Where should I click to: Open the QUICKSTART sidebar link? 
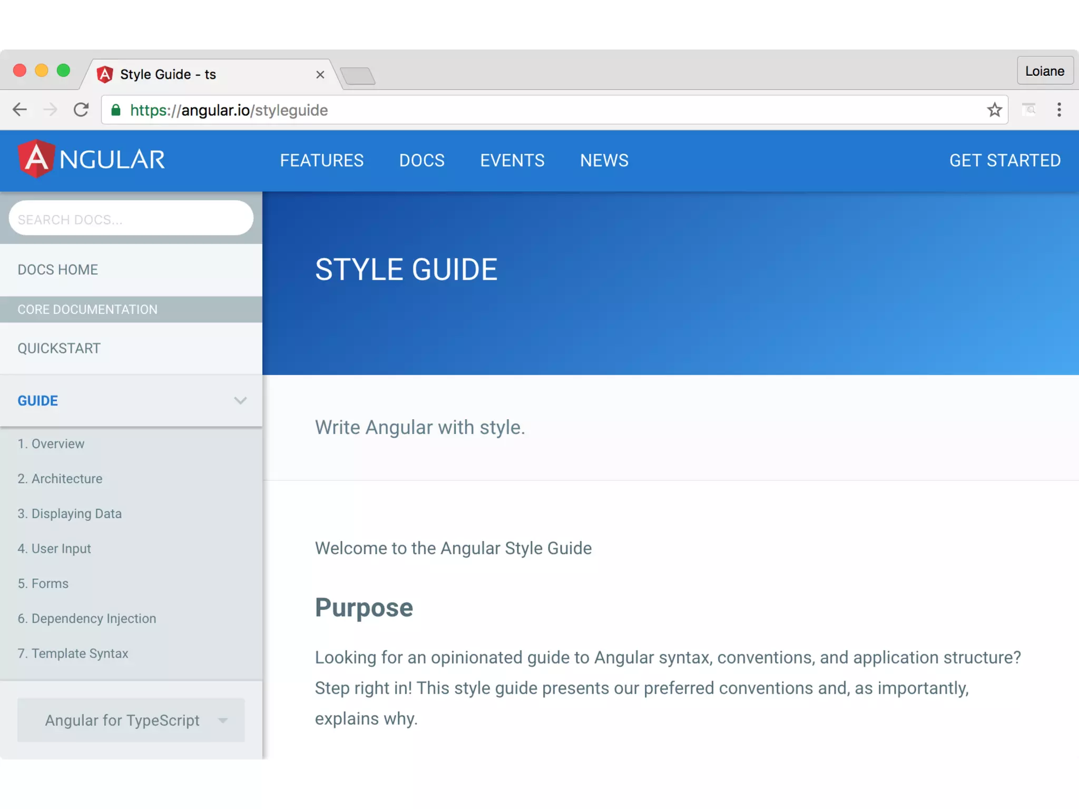(59, 348)
